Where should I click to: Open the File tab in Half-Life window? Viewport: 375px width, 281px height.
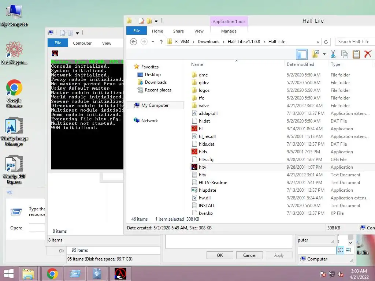pyautogui.click(x=137, y=31)
